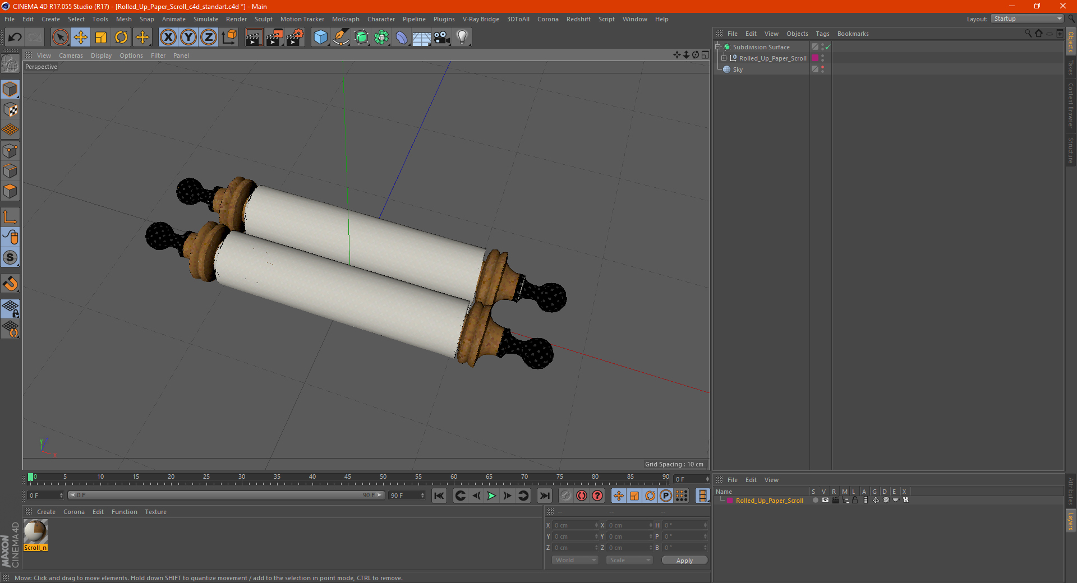Open Object Manager Tags menu
Image resolution: width=1077 pixels, height=583 pixels.
point(822,34)
